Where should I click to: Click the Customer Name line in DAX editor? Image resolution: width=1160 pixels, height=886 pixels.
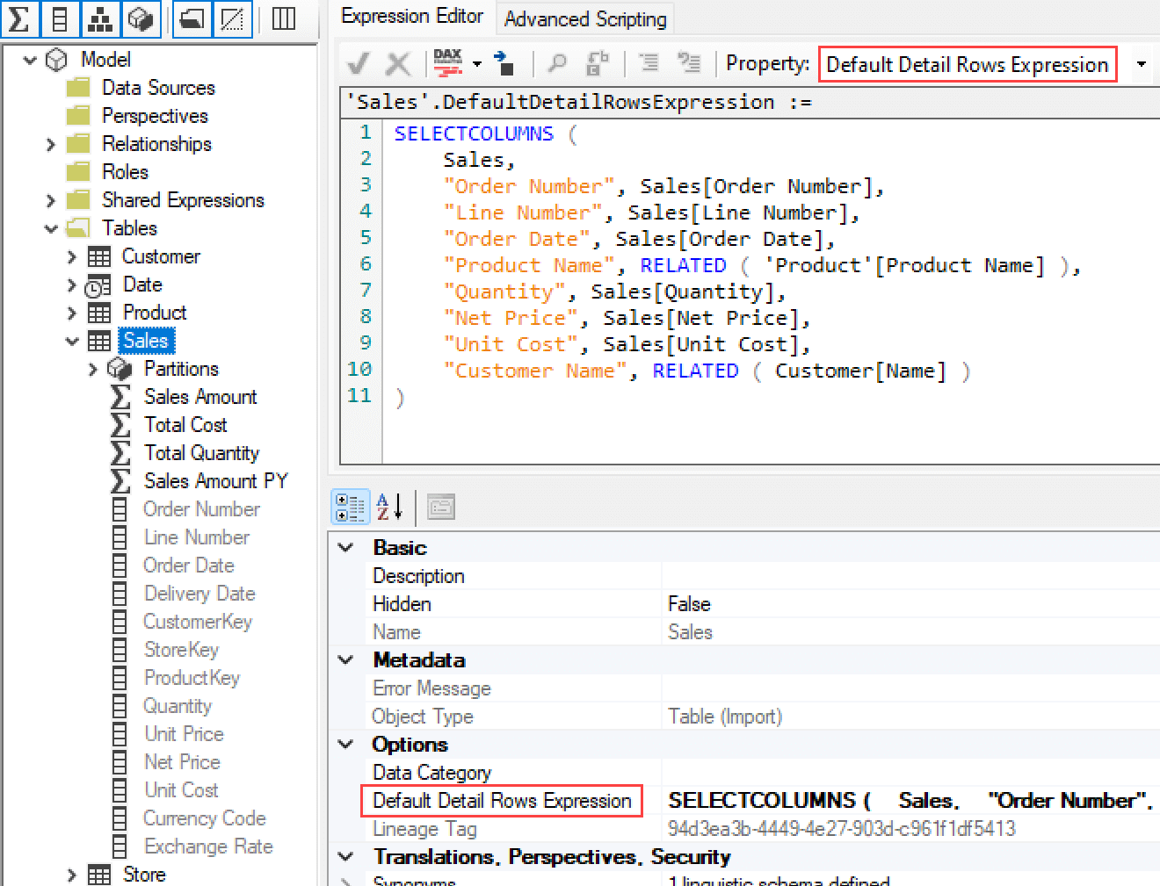[x=707, y=371]
